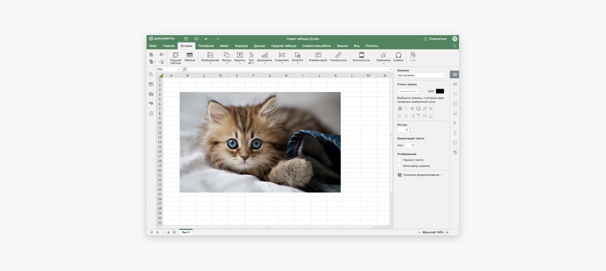606x271 pixels.
Task: Expand Условное форматирование menu
Action: coord(420,175)
